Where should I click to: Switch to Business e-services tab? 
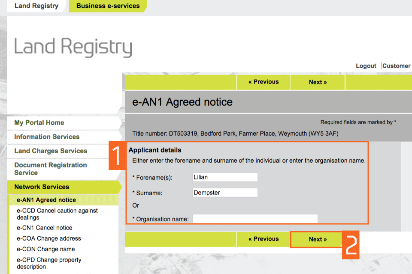click(x=108, y=6)
